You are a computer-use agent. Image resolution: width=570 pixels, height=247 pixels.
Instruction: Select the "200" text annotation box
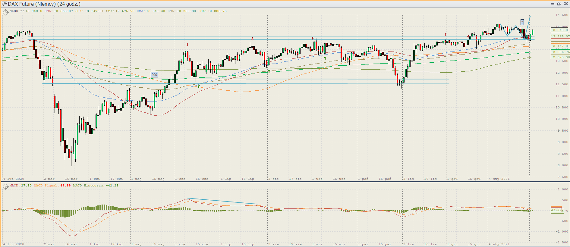click(154, 75)
